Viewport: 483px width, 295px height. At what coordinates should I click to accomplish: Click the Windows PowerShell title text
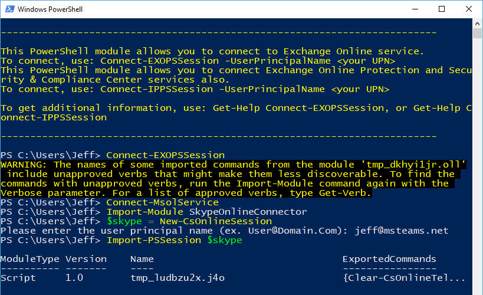[50, 9]
